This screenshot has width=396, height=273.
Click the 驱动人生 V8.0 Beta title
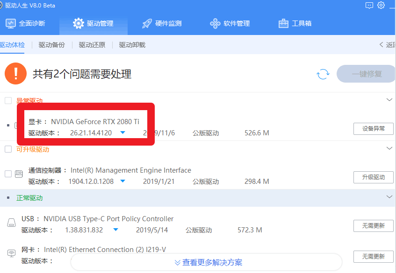(30, 5)
